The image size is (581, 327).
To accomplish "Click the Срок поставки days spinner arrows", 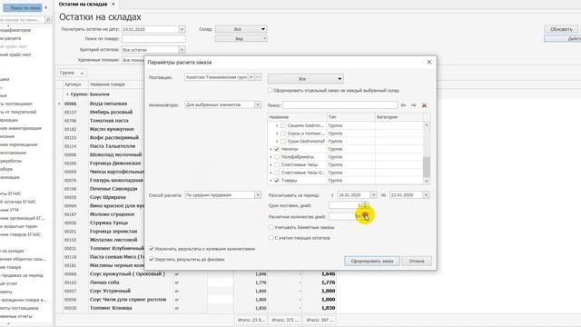I will 365,205.
